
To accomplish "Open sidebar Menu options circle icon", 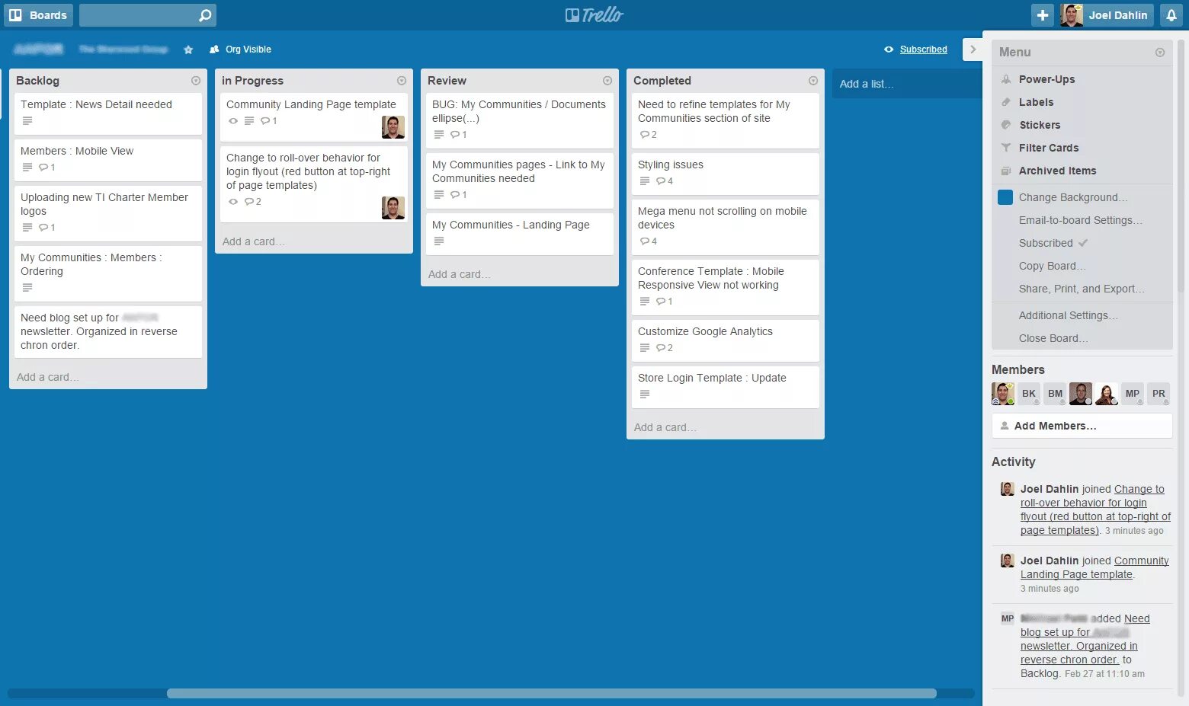I will [x=1160, y=53].
